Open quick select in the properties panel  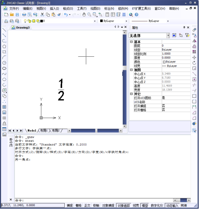coord(187,35)
